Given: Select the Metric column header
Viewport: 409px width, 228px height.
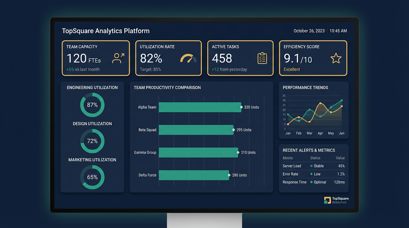Looking at the screenshot, I should coord(287,158).
